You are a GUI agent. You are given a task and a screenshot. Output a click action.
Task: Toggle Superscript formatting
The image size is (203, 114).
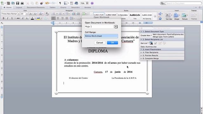[x=23, y=18]
